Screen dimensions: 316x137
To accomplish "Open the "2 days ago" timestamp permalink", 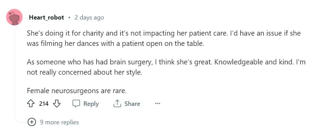I will [89, 17].
